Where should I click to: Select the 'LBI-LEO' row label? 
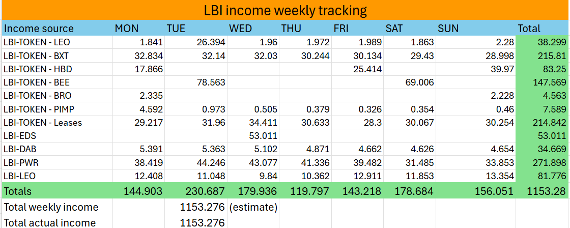click(x=57, y=176)
